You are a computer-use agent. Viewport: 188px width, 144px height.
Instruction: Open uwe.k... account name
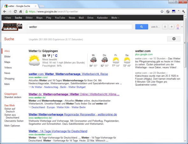click(x=155, y=27)
